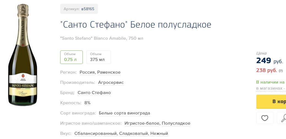Click the Нежный taste link
The width and height of the screenshot is (286, 139).
(159, 133)
